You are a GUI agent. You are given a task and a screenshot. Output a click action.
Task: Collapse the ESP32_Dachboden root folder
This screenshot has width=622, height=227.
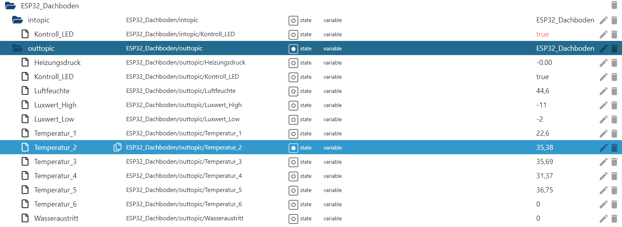coord(10,6)
